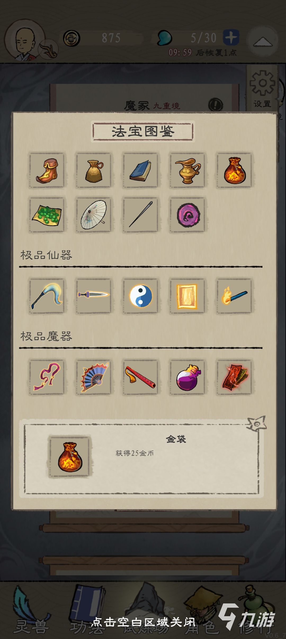Select the blue folding fan artifact
The image size is (286, 639).
coord(93,377)
